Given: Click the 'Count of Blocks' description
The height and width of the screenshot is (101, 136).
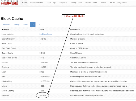Looking at the screenshot, I should (77, 44).
